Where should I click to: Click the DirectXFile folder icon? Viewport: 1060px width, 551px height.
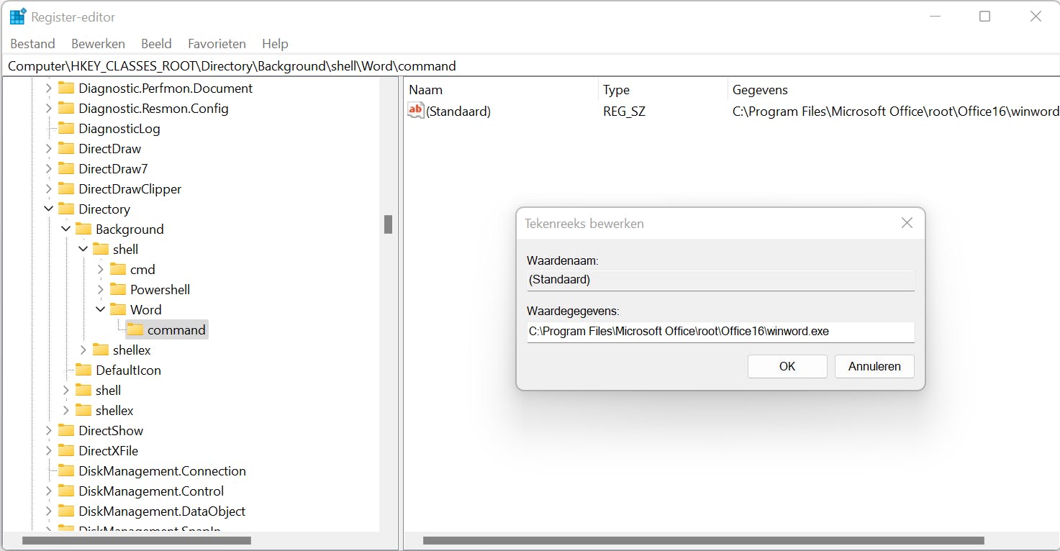(66, 451)
